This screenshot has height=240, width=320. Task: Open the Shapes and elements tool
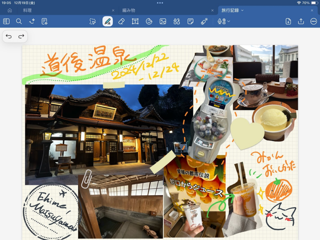177,21
